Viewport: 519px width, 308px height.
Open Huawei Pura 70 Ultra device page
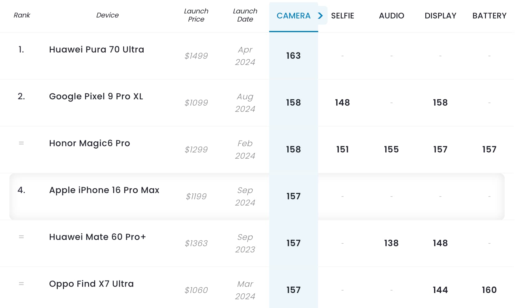pos(96,49)
